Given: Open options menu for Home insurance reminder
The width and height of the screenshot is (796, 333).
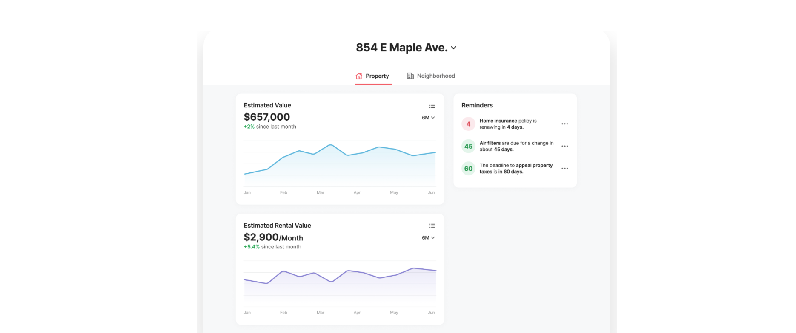Looking at the screenshot, I should click(564, 124).
